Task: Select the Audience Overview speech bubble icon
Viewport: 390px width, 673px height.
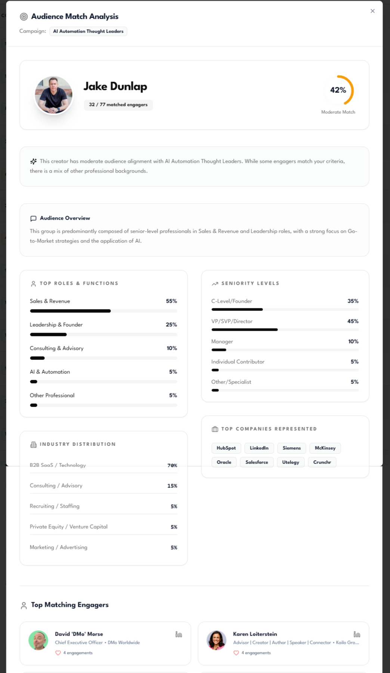Action: 33,218
